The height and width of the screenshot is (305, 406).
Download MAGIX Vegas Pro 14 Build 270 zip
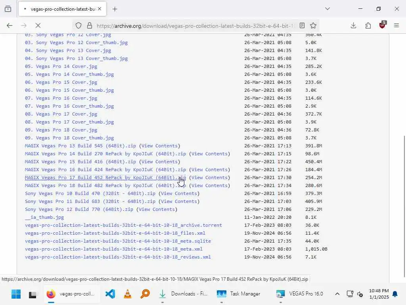105,154
